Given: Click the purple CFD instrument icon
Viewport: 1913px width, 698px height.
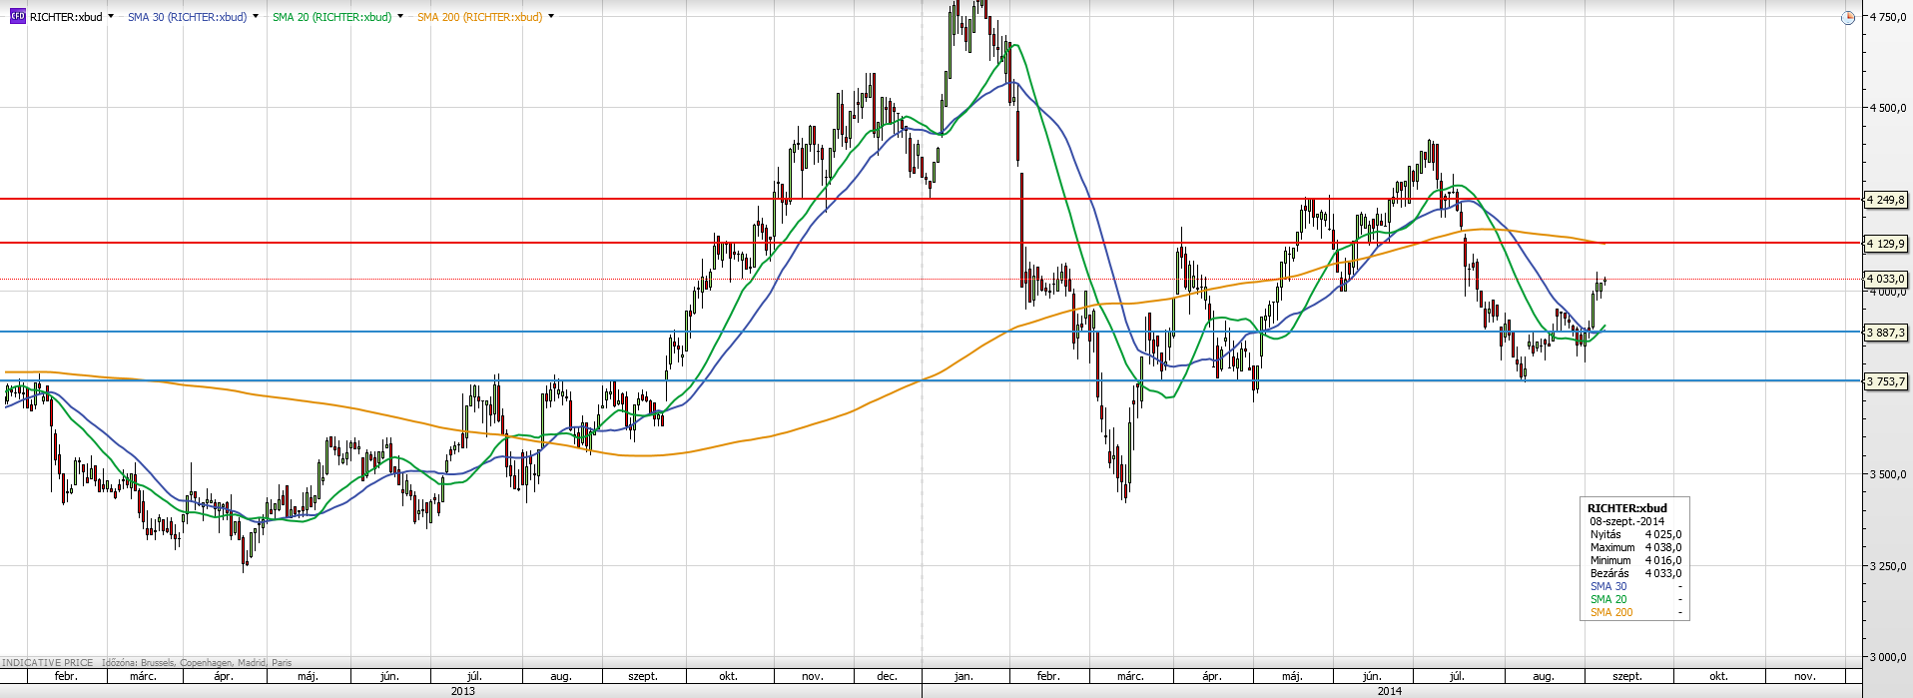Looking at the screenshot, I should [17, 17].
